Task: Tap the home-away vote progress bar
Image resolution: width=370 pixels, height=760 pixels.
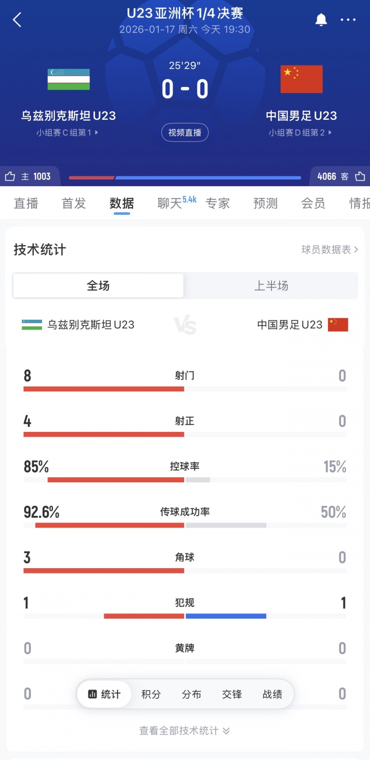Action: (x=184, y=177)
